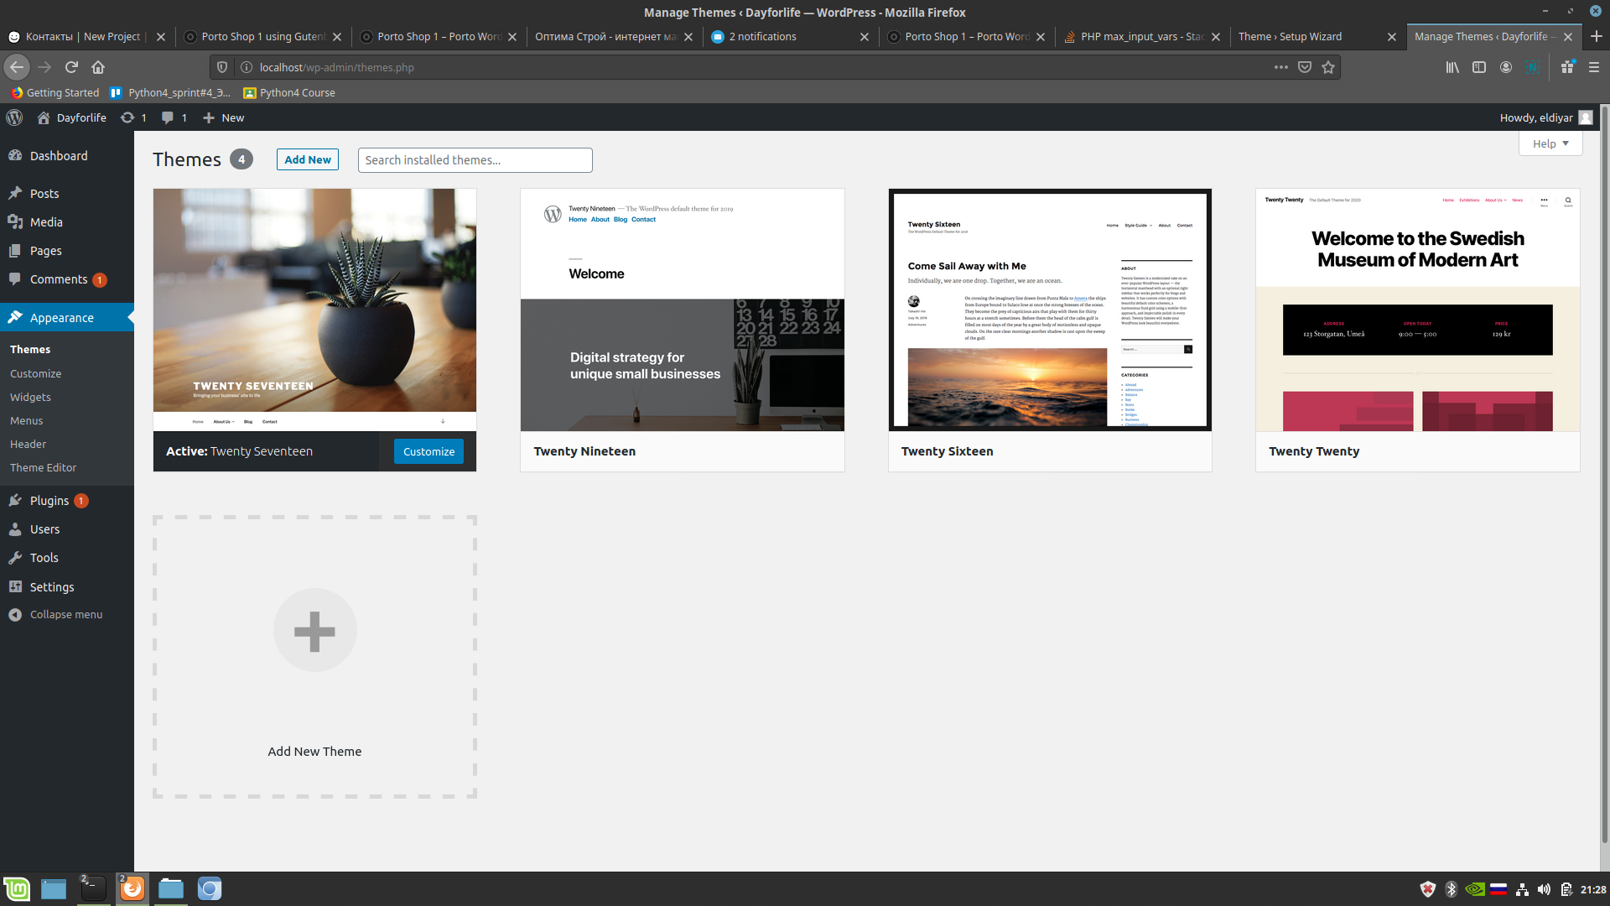Open Header submenu link
The width and height of the screenshot is (1610, 906).
click(x=28, y=444)
